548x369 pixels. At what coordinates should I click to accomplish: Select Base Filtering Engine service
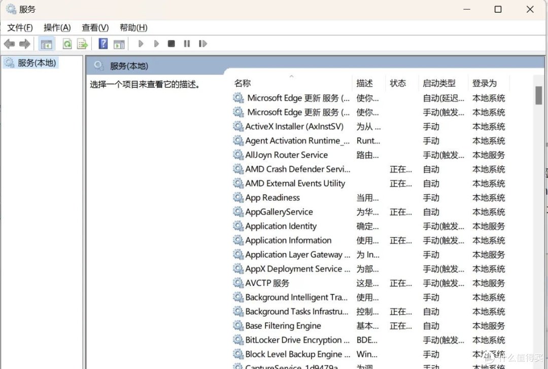(369, 326)
